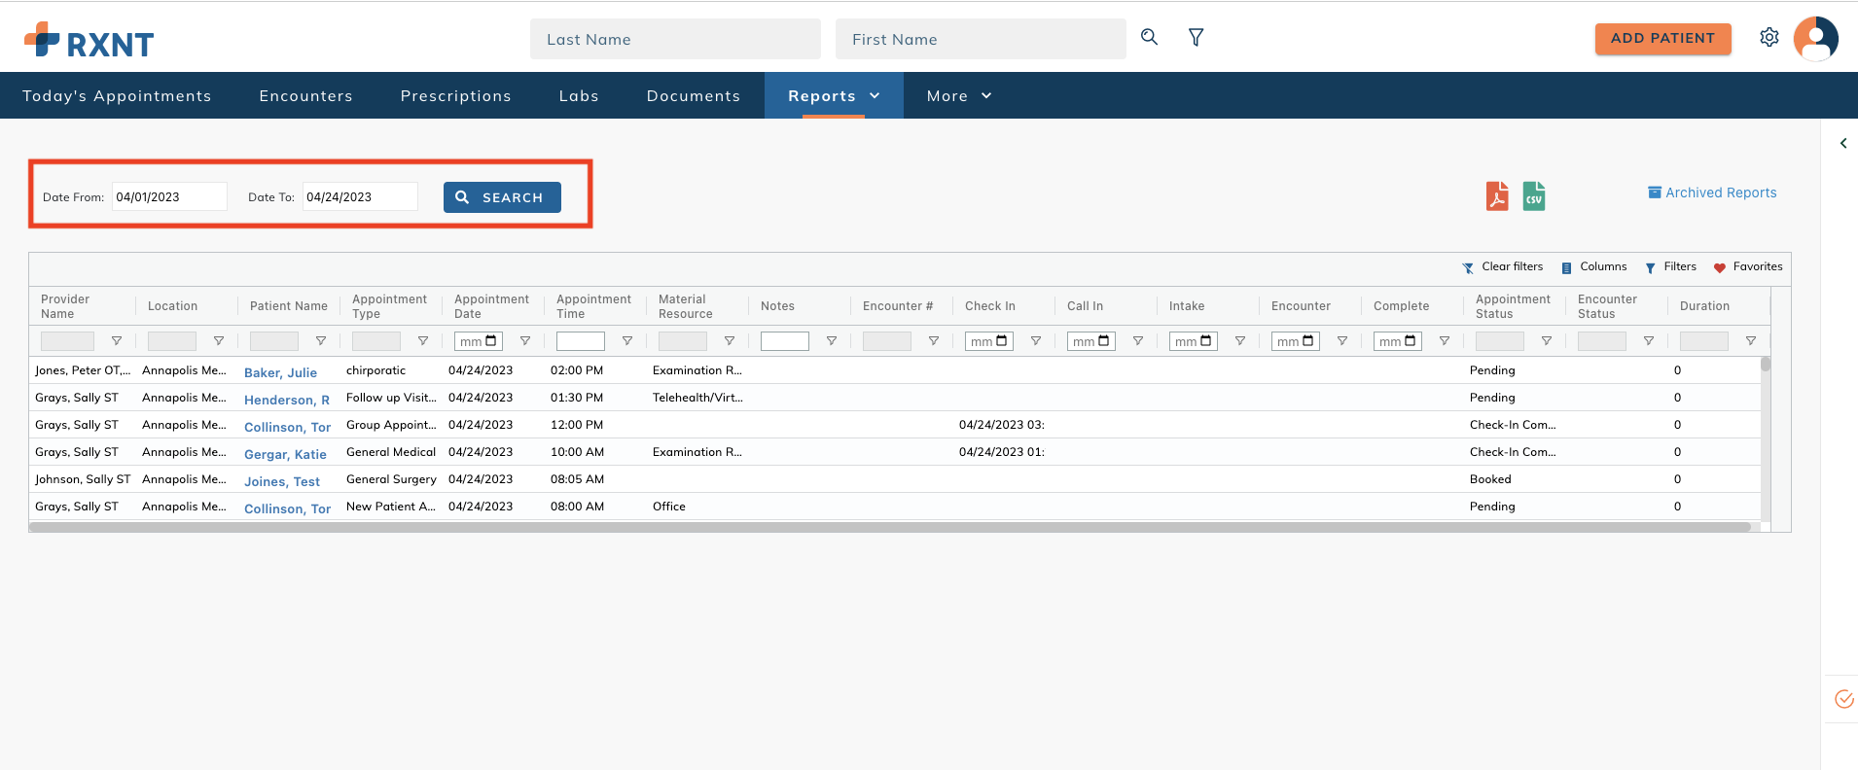Image resolution: width=1858 pixels, height=770 pixels.
Task: Open the Prescriptions tab
Action: click(455, 95)
